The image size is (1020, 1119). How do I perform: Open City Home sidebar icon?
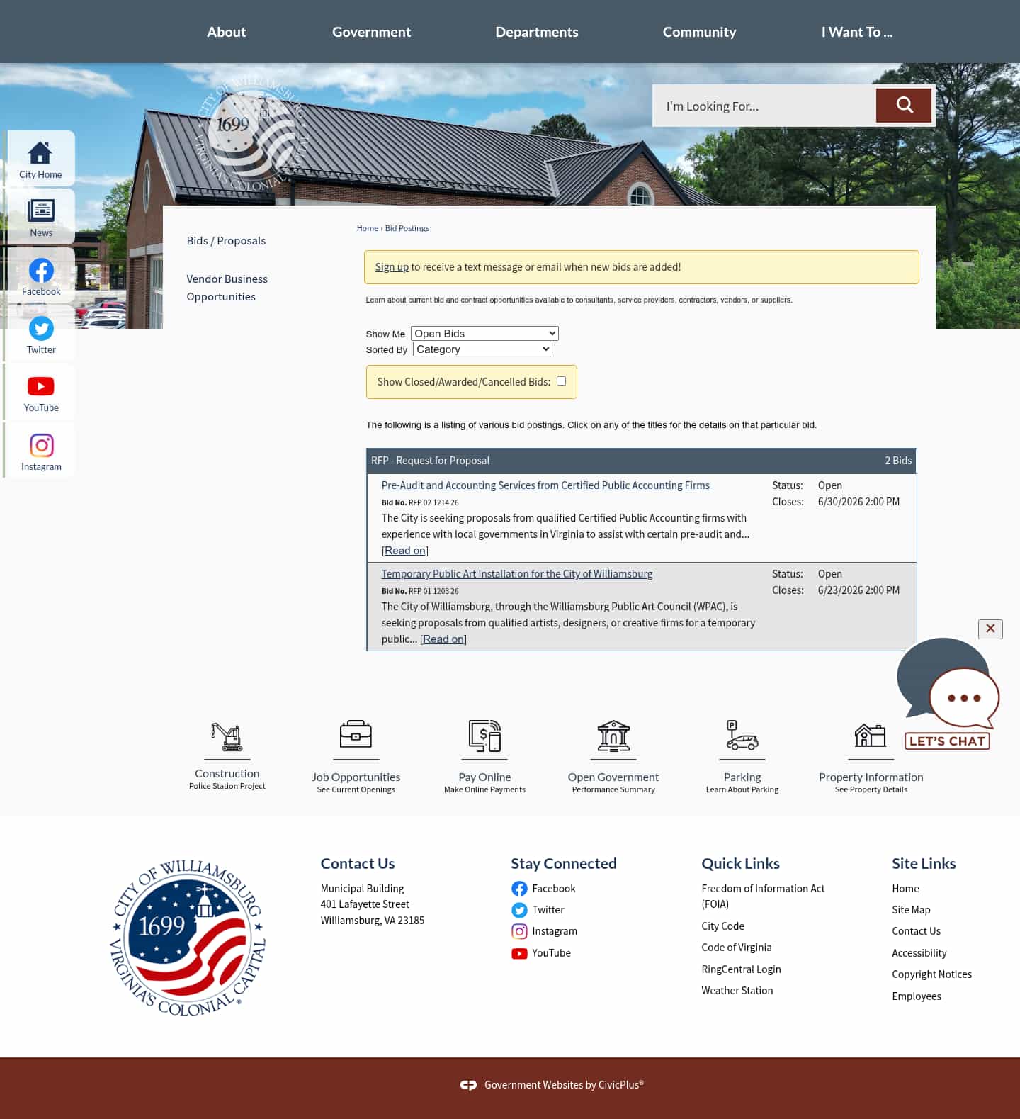click(x=40, y=159)
